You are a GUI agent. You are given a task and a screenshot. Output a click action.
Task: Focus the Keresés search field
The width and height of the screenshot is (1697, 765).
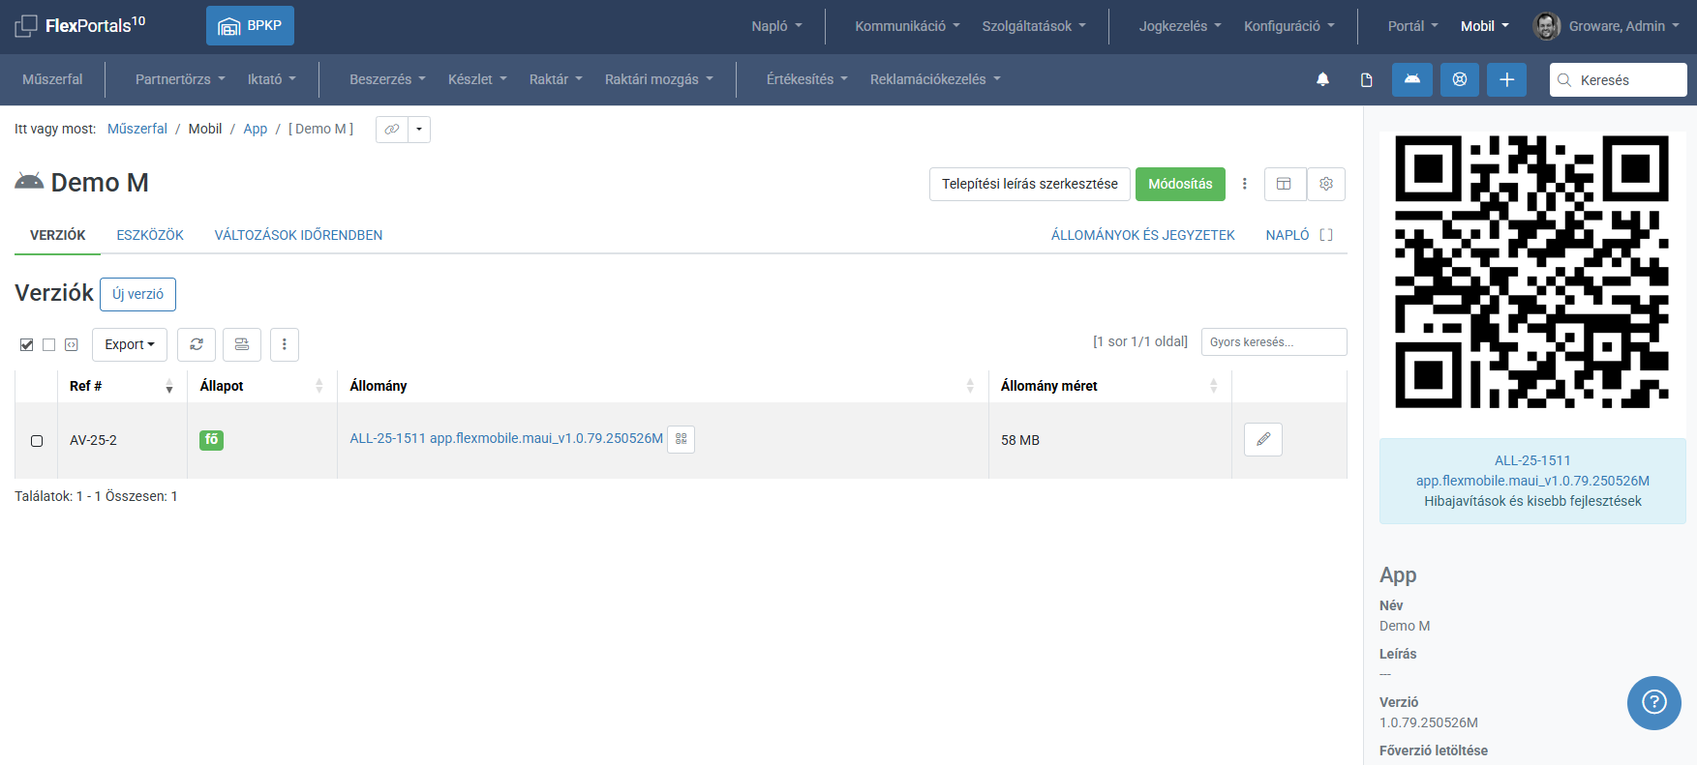point(1619,79)
